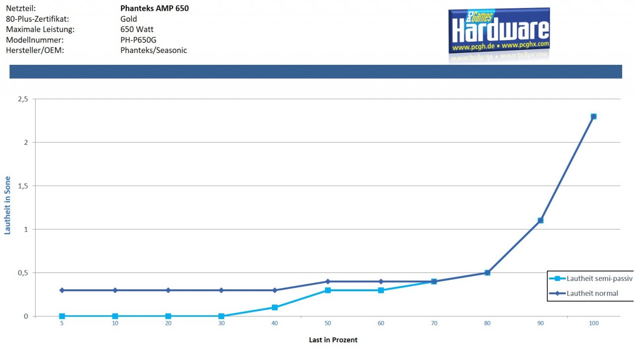
Task: Click the "2" y-axis label
Action: [26, 142]
